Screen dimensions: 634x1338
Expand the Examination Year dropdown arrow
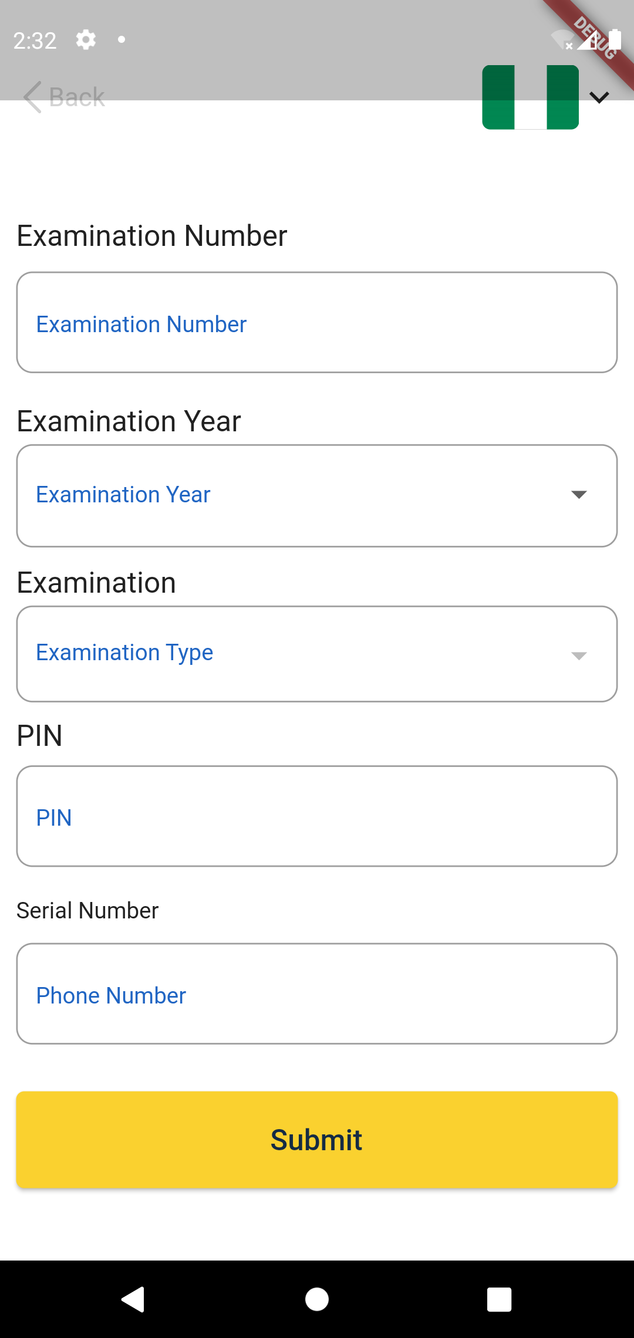click(579, 495)
